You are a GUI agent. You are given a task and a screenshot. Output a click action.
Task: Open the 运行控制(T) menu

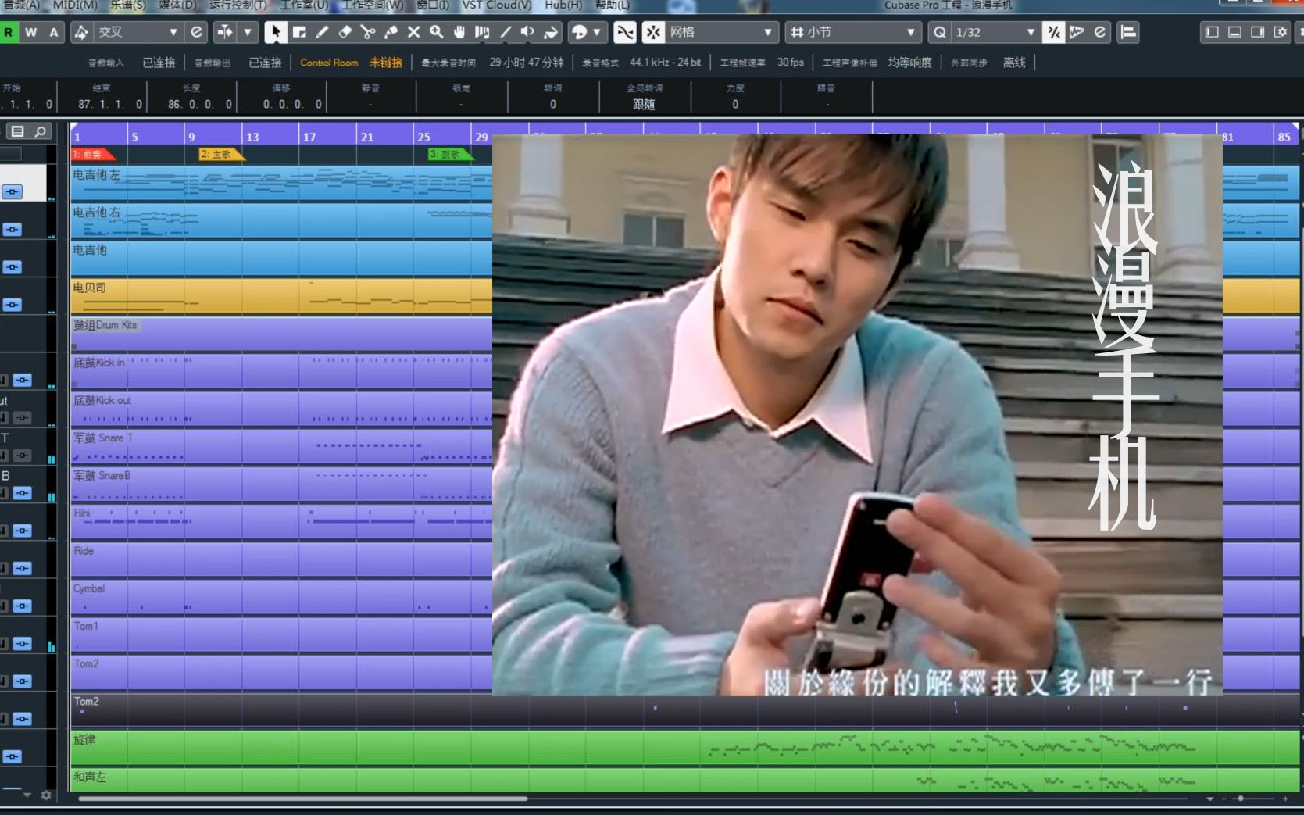(x=238, y=5)
